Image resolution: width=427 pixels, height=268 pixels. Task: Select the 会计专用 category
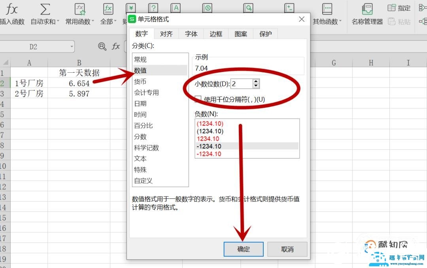point(160,92)
